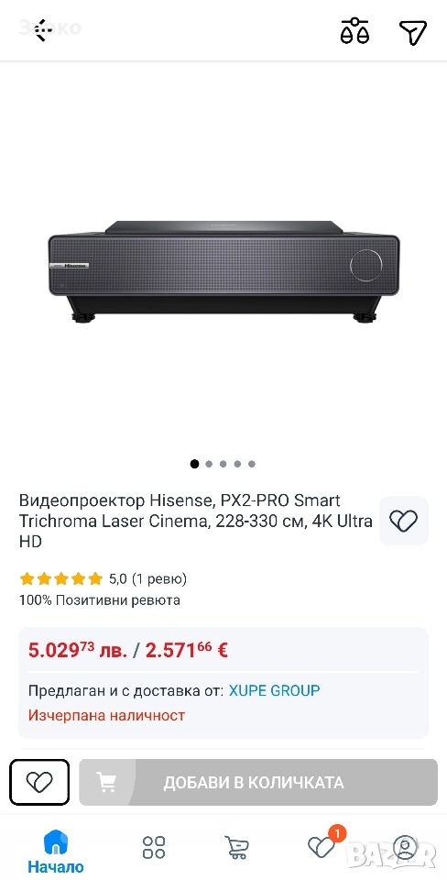This screenshot has height=880, width=447.
Task: Open the shopping cart tab in bottom bar
Action: point(237,847)
